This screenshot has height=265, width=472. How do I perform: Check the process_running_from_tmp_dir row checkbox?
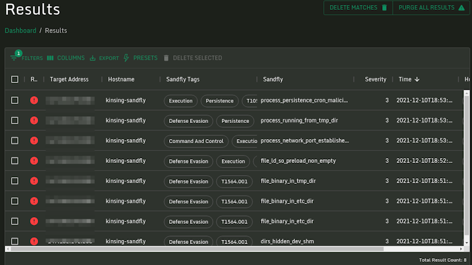pyautogui.click(x=15, y=121)
